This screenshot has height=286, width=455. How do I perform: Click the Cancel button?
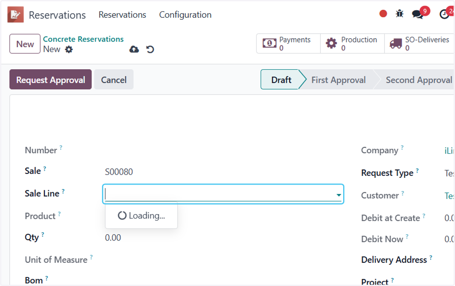[x=114, y=79]
